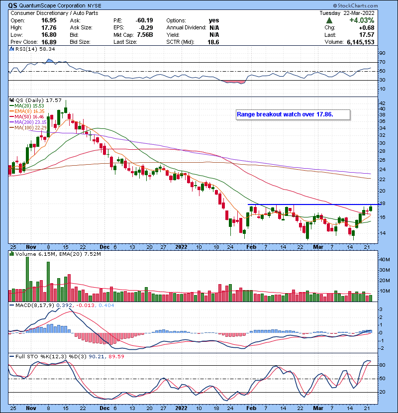Click the Volume 6.15M, EMA(20) 7.52M label
The image size is (398, 413).
[x=58, y=254]
